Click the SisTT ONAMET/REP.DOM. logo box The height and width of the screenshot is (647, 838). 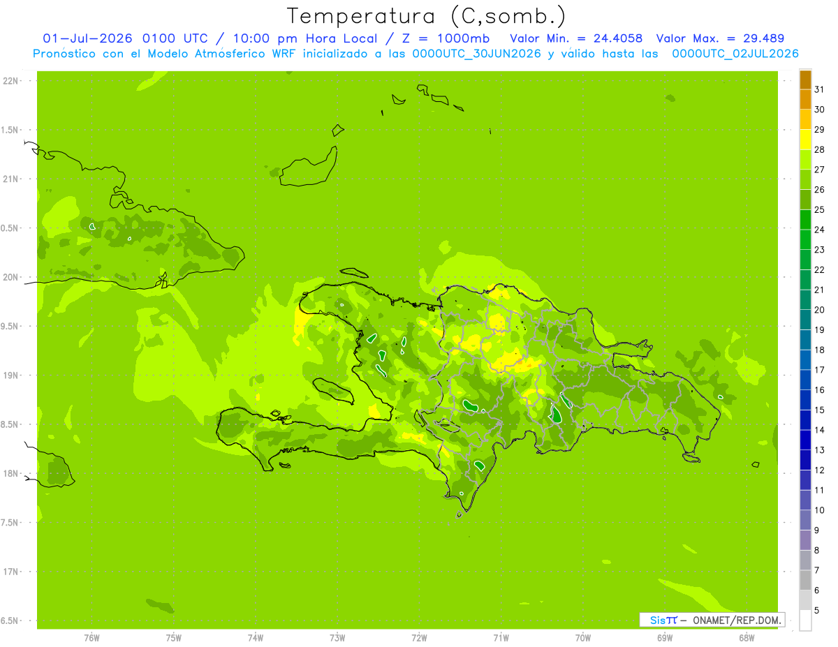click(712, 620)
